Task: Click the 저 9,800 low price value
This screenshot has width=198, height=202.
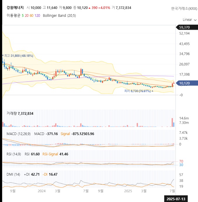Action: 65,8
